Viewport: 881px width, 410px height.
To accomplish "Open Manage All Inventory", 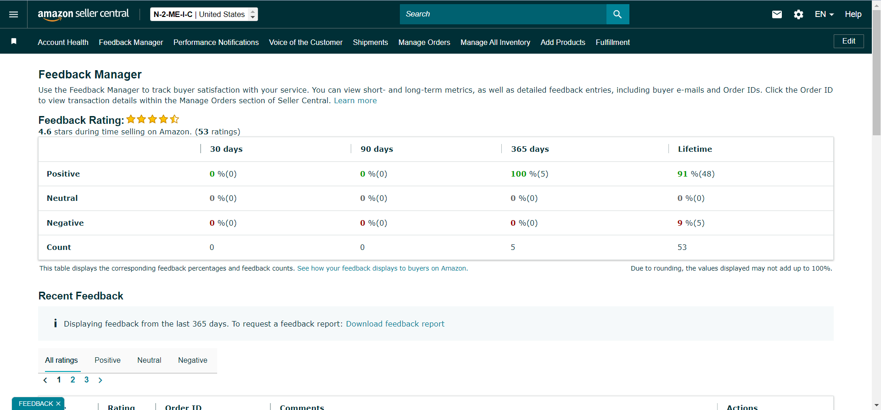I will tap(495, 42).
